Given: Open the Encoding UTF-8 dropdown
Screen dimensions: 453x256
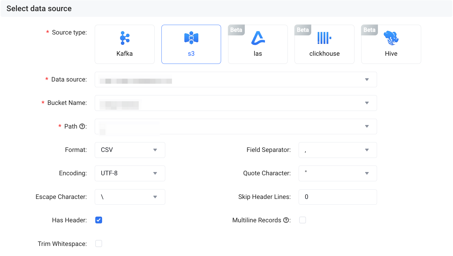Looking at the screenshot, I should point(130,173).
